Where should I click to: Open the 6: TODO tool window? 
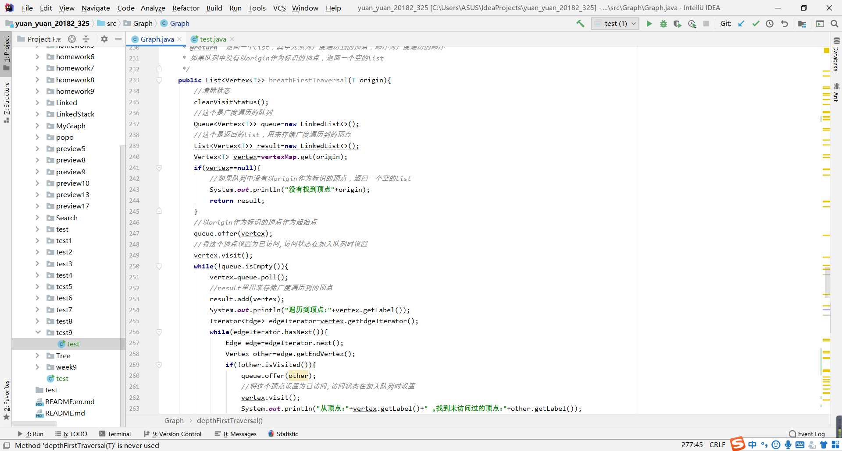tap(71, 434)
